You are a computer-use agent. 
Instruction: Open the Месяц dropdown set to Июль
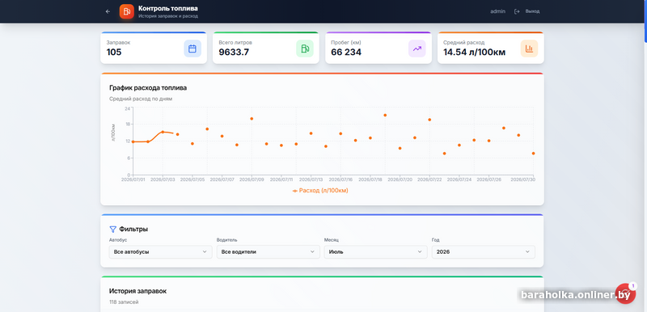(x=375, y=252)
